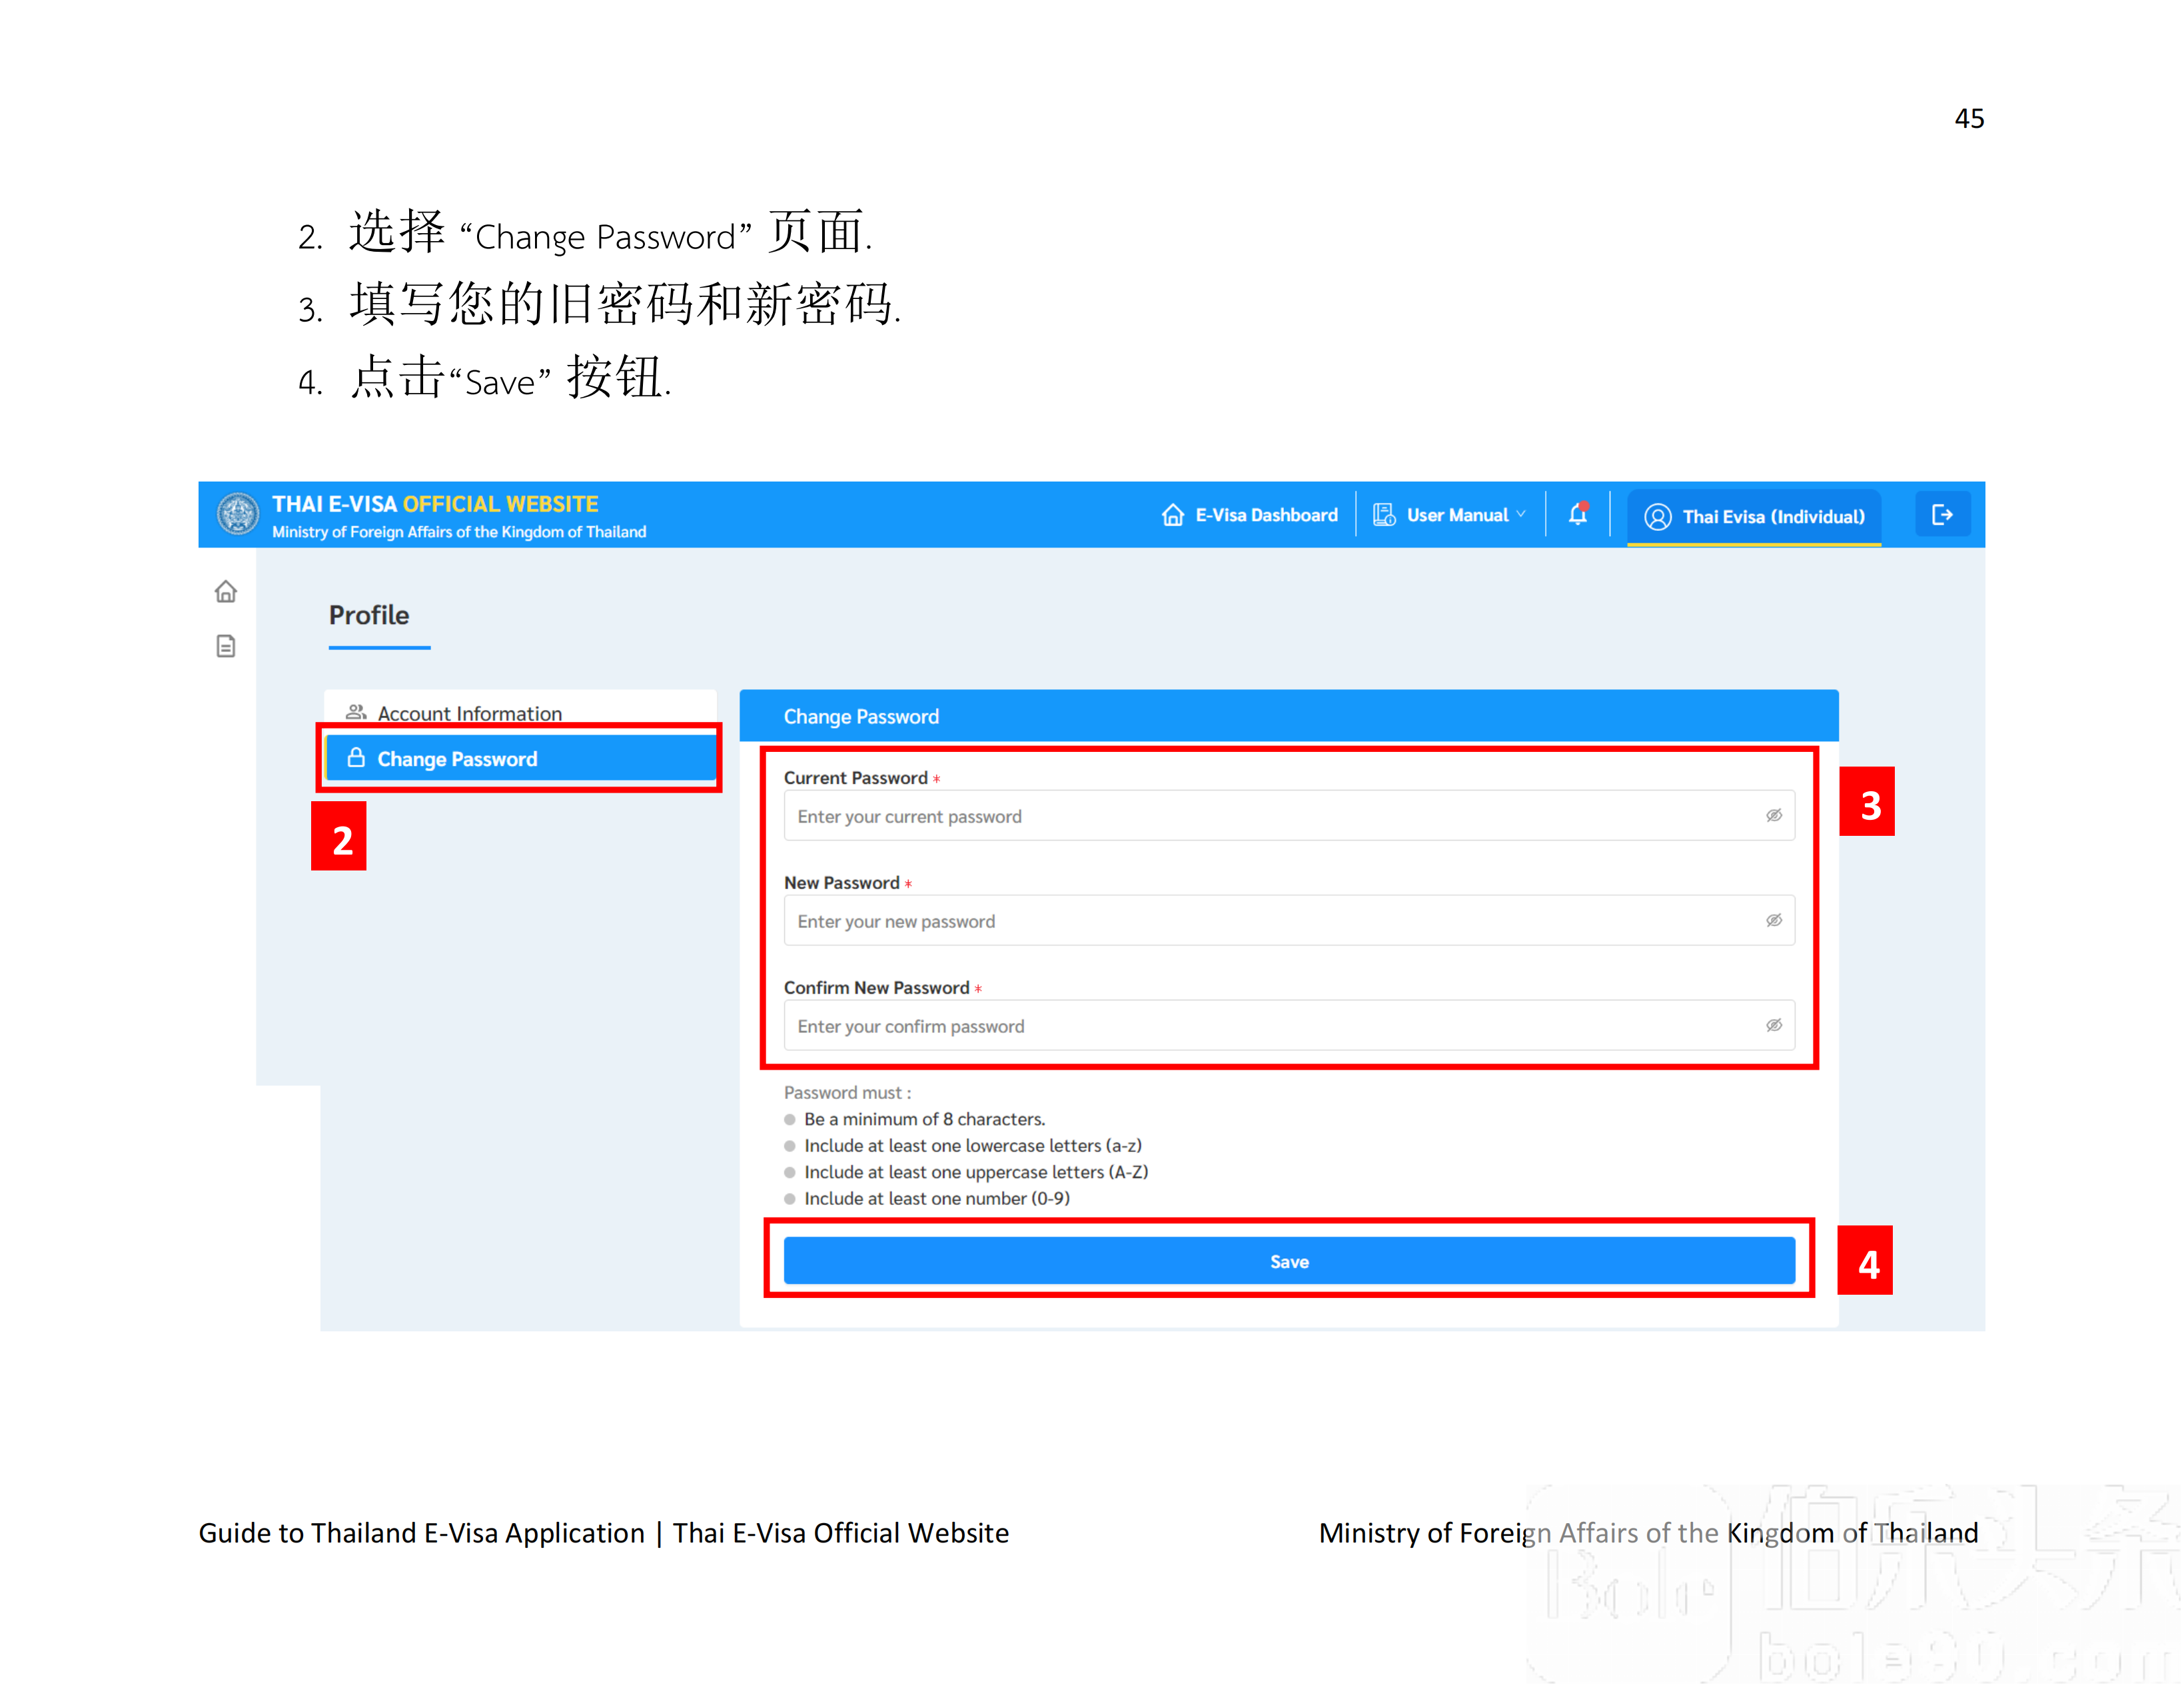
Task: Expand the User Manual dropdown arrow
Action: click(x=1521, y=515)
